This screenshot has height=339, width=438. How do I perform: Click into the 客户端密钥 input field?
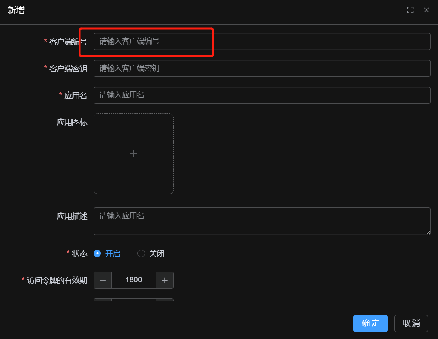[262, 68]
